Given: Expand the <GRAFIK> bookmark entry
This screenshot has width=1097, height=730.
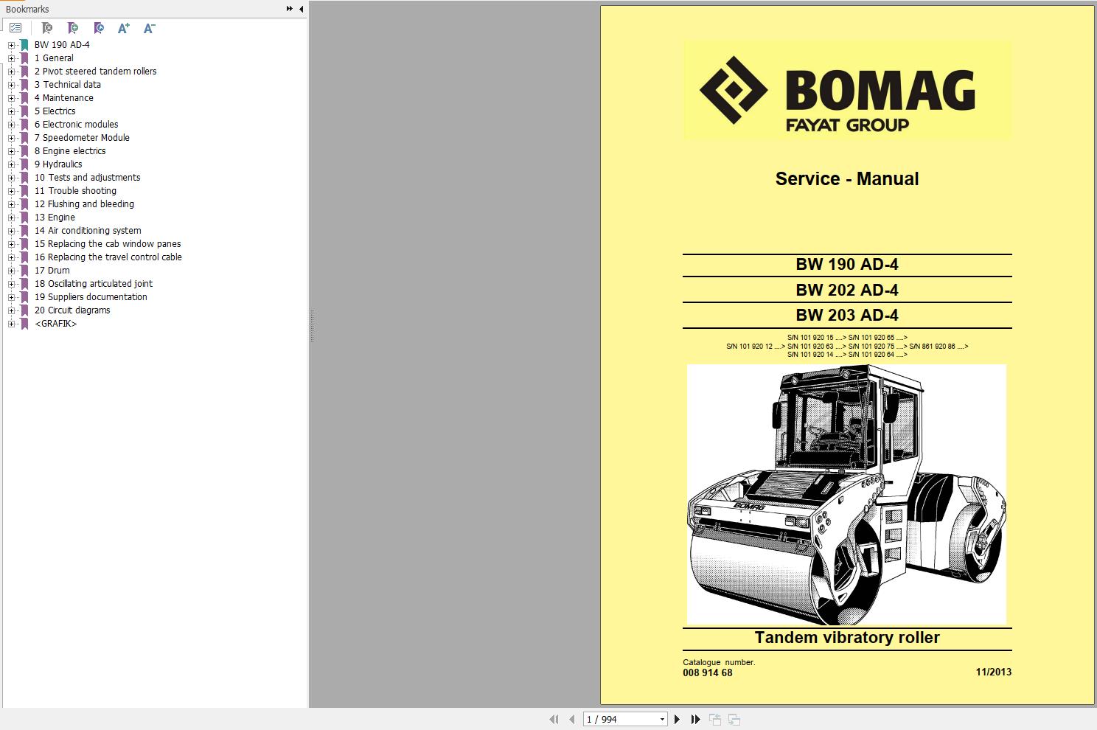Looking at the screenshot, I should 10,323.
